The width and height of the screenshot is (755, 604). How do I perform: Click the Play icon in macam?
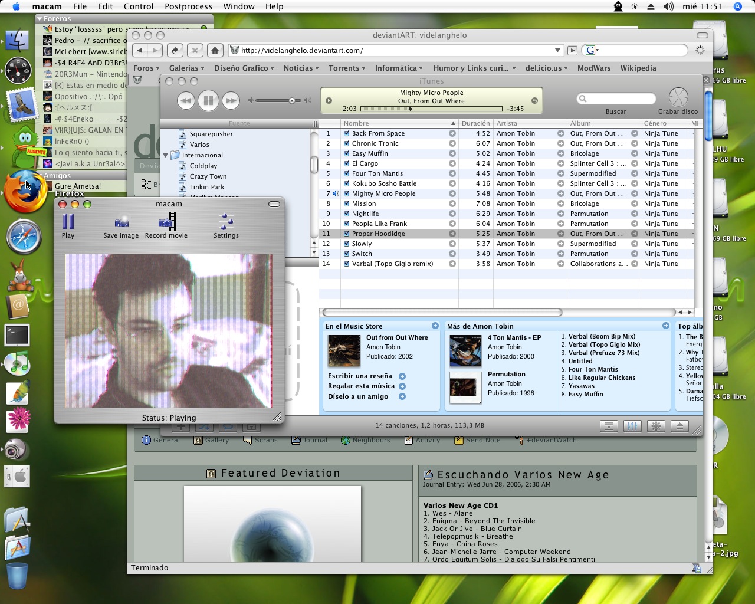tap(68, 222)
